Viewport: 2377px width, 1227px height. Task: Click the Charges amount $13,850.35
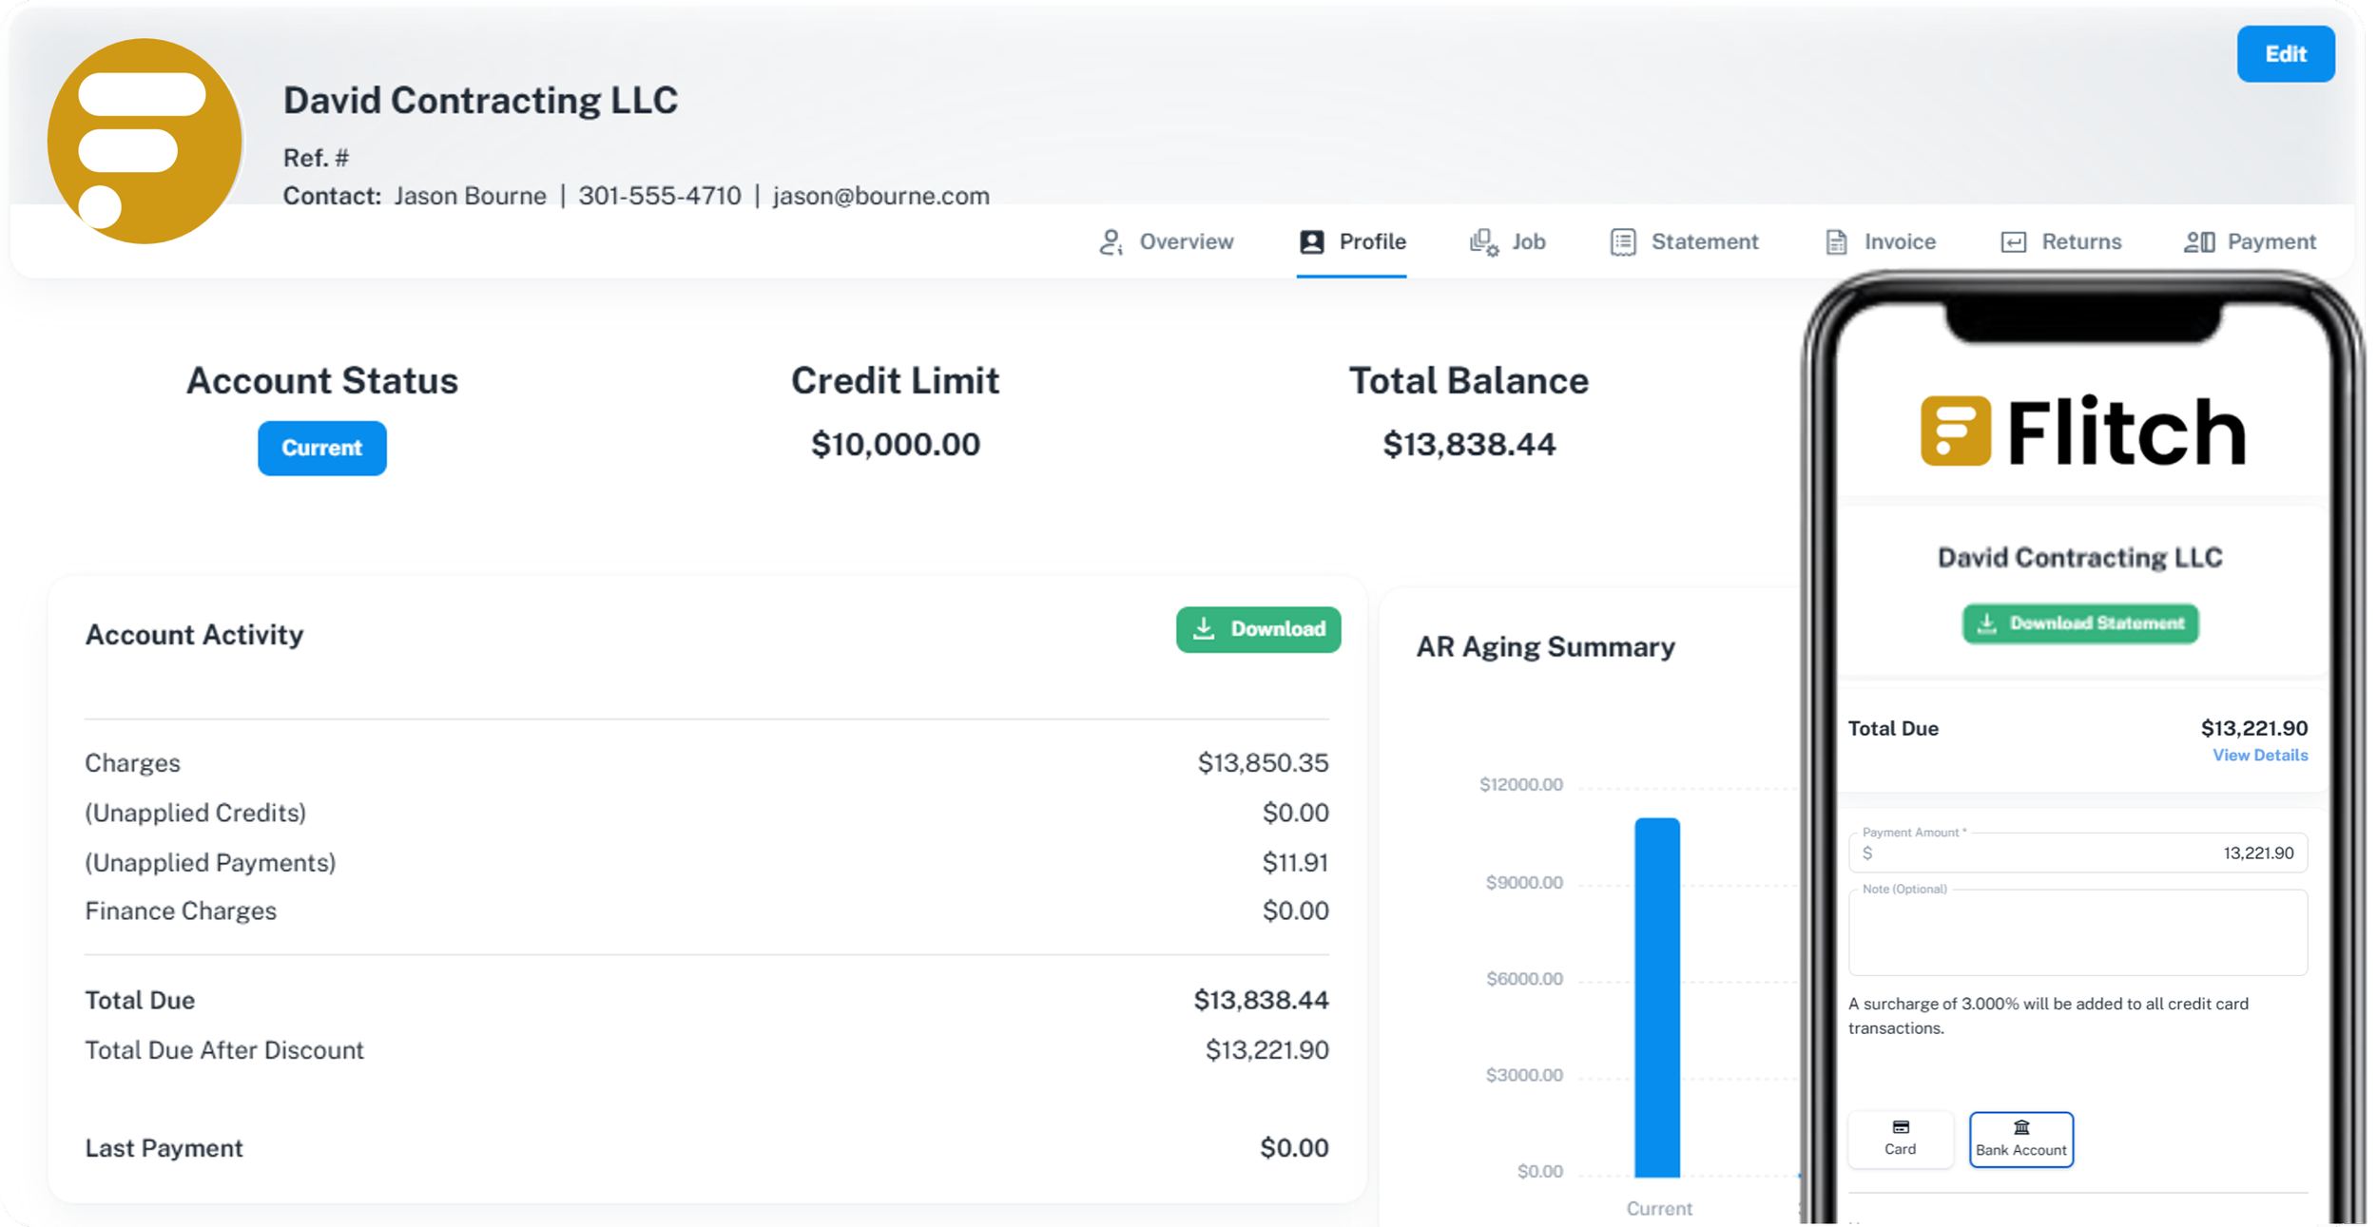point(1263,763)
